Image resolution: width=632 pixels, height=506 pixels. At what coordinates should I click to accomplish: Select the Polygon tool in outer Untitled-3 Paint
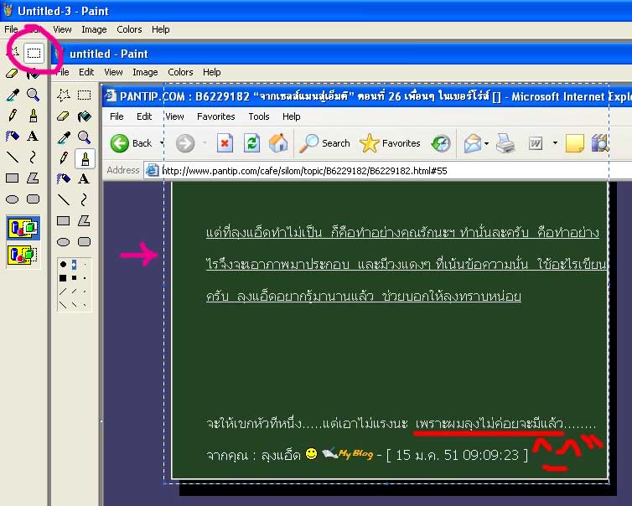pos(33,178)
